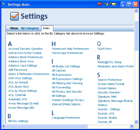The image size is (140, 130).
Task: Open Sounds, Buddy link
Action: pos(107,118)
